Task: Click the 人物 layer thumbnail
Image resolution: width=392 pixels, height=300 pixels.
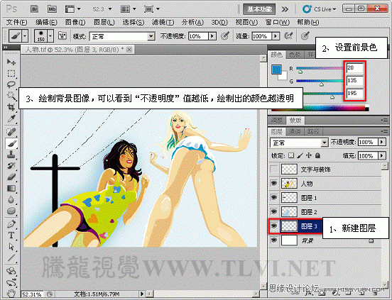Action: click(x=289, y=184)
